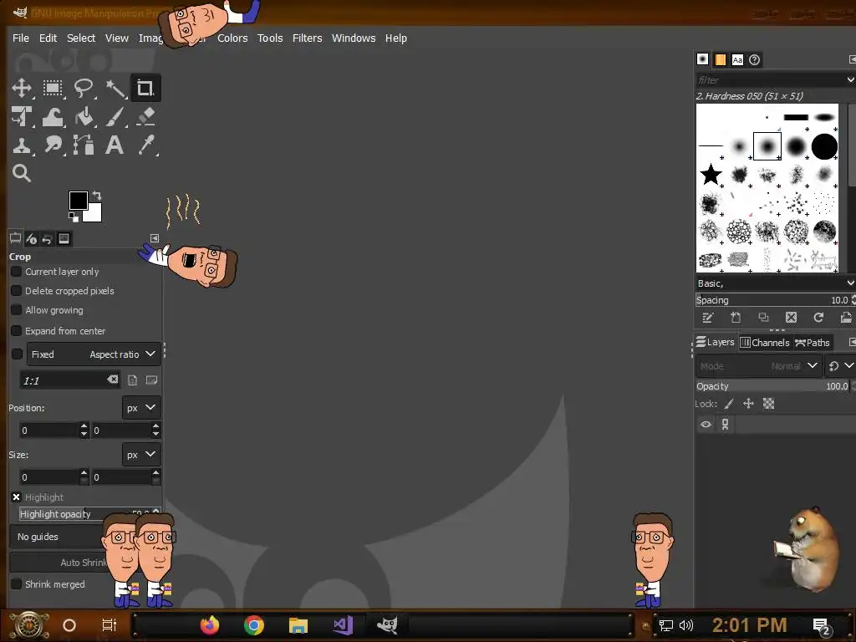Enable the Fixed aspect ratio checkbox
Screen dimensions: 856x642
click(x=17, y=354)
